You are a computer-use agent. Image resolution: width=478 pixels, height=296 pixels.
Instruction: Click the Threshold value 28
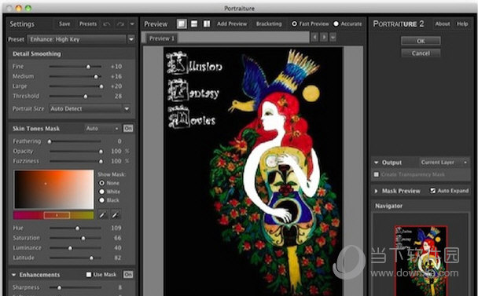click(118, 97)
